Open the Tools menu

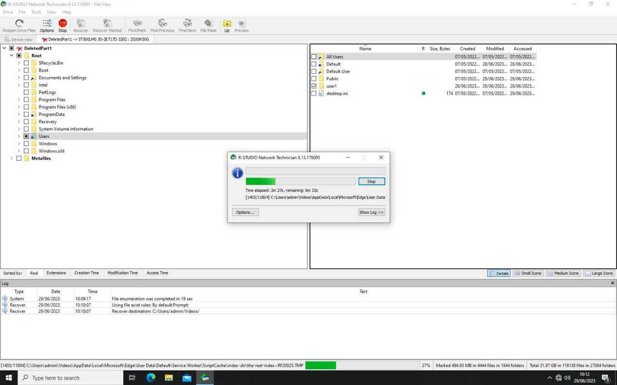tap(36, 12)
